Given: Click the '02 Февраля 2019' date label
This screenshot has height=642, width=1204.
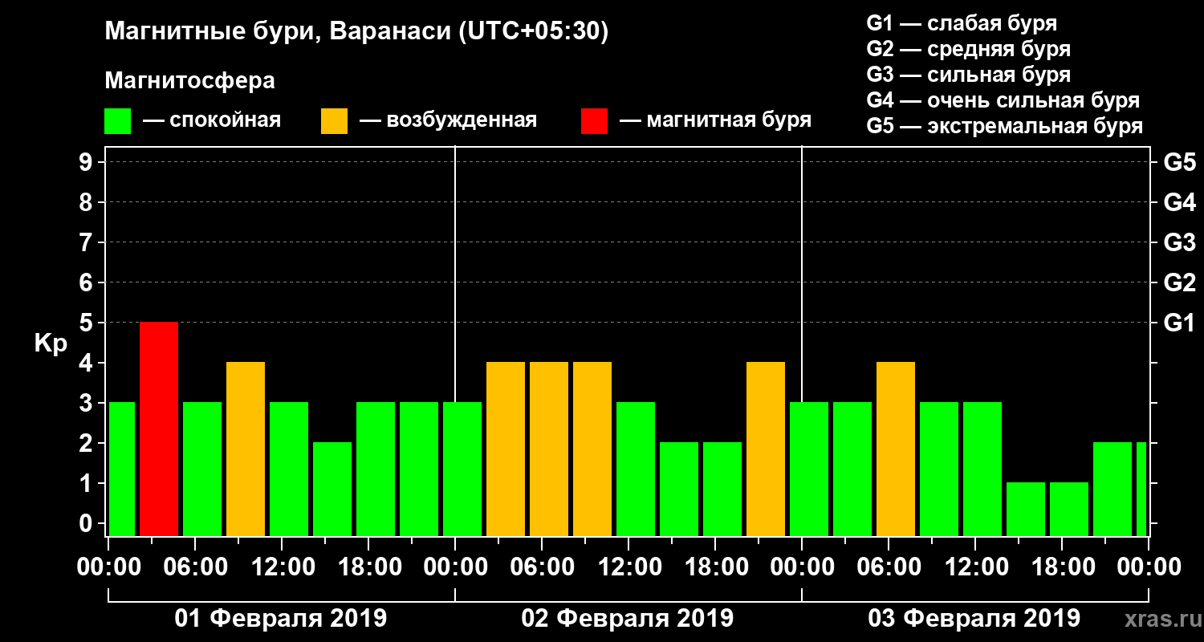Looking at the screenshot, I should (x=628, y=619).
